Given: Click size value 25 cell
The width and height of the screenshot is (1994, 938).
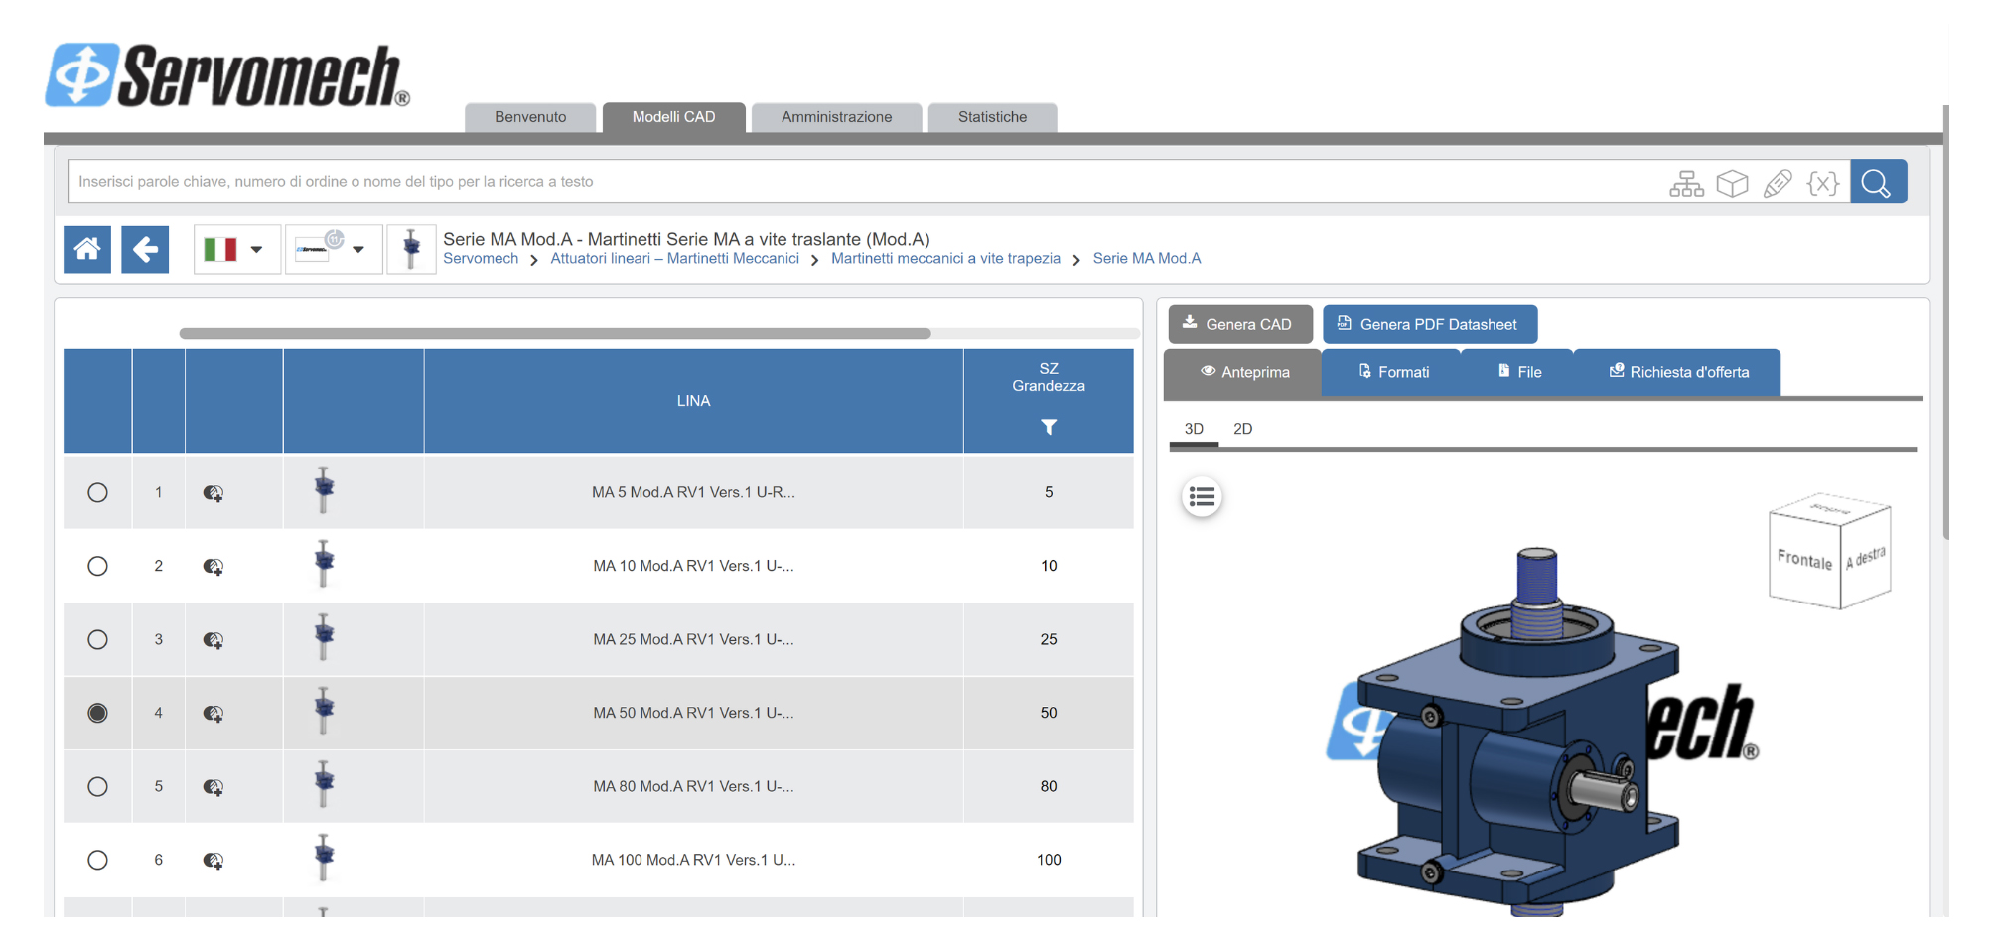Looking at the screenshot, I should pos(1049,639).
